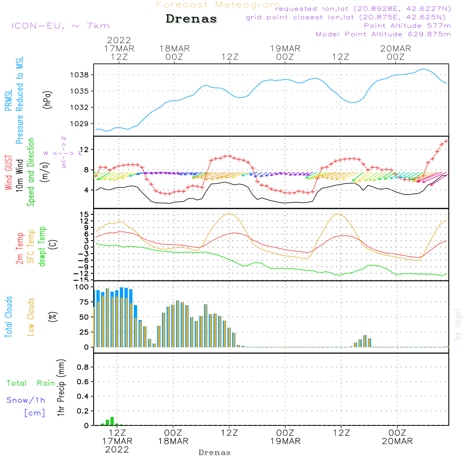Click the '1hr Precip (mm)' axis title
Viewport: 468px width, 468px height.
[61, 388]
